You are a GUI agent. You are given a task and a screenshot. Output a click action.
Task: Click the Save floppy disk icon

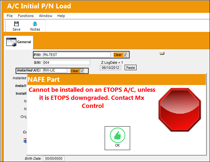[x=16, y=24]
